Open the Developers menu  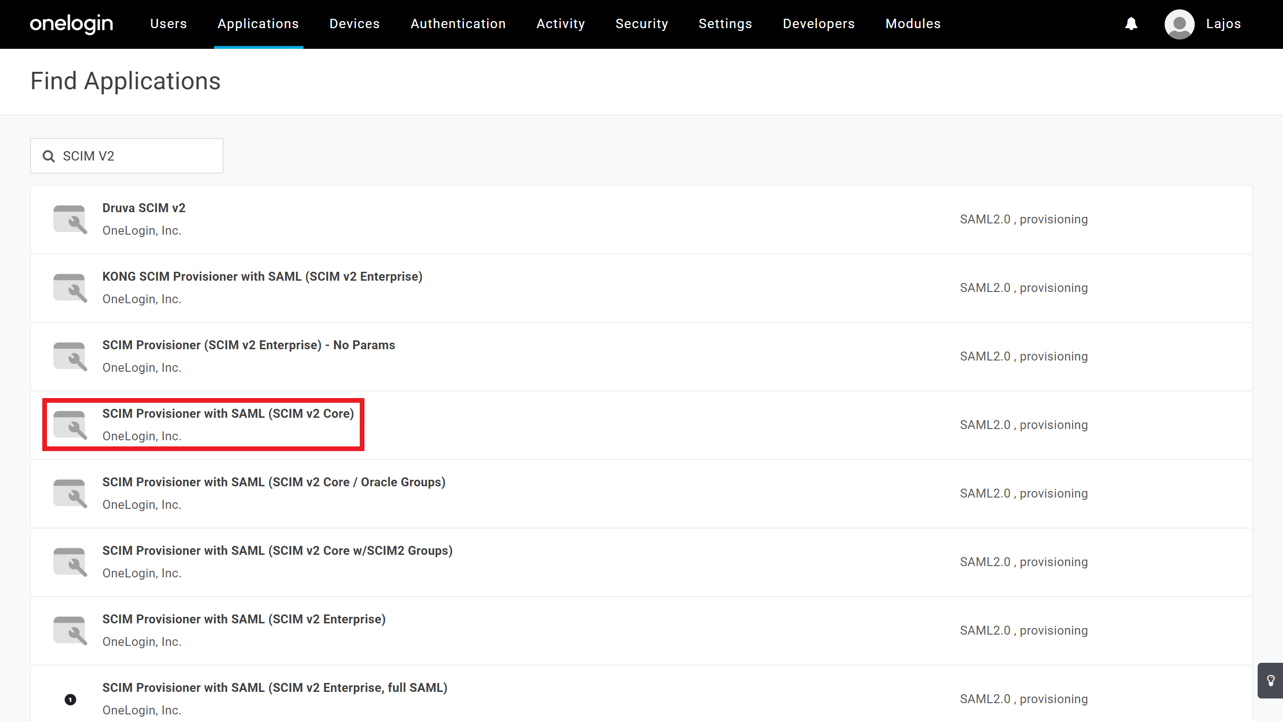pyautogui.click(x=818, y=23)
